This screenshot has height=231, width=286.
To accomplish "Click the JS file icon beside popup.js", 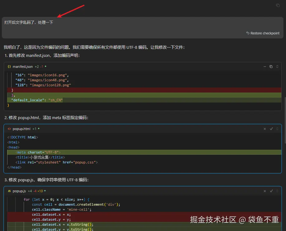I will (x=9, y=191).
